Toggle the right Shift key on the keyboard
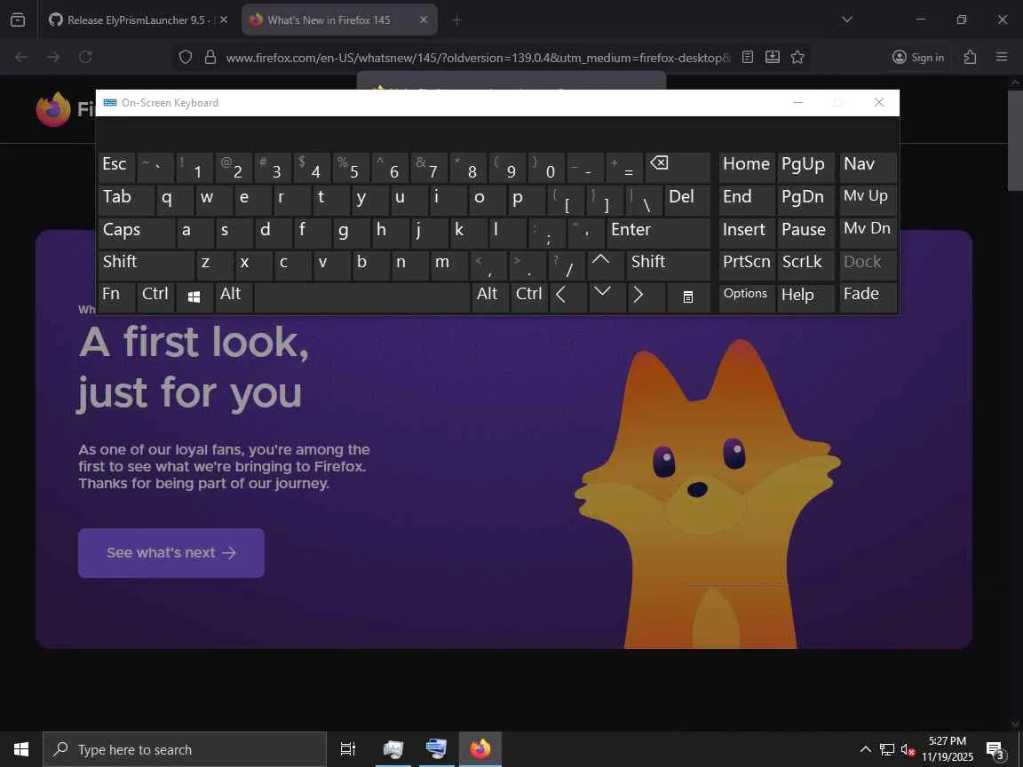This screenshot has height=767, width=1023. (669, 265)
